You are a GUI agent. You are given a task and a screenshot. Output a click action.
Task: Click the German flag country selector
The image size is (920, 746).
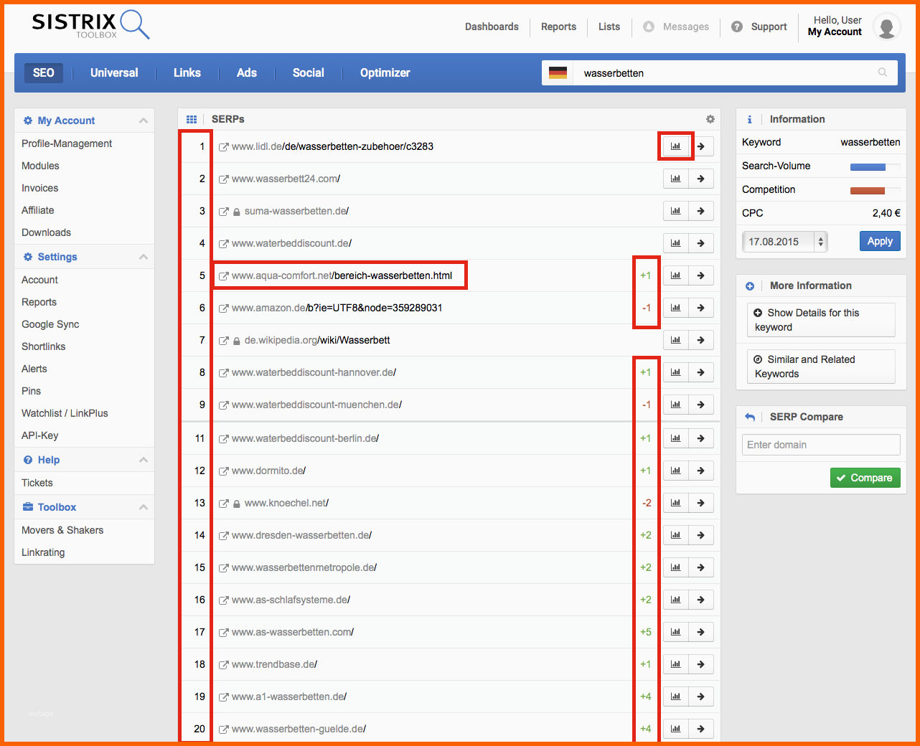(x=558, y=72)
